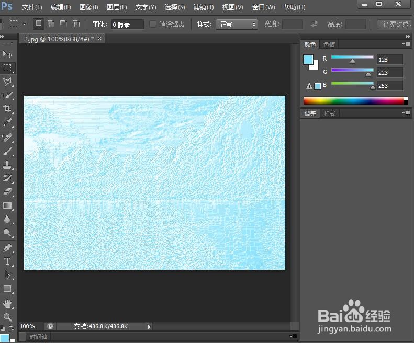Select the Dodge tool
414x343 pixels.
point(7,233)
